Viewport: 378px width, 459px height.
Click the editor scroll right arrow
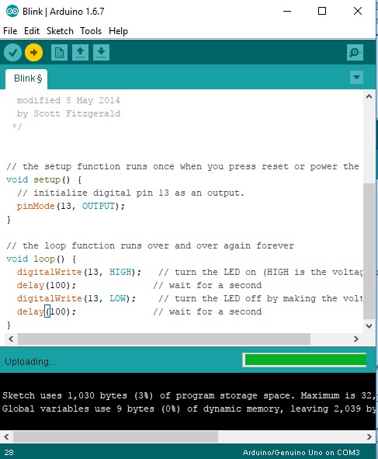[356, 339]
